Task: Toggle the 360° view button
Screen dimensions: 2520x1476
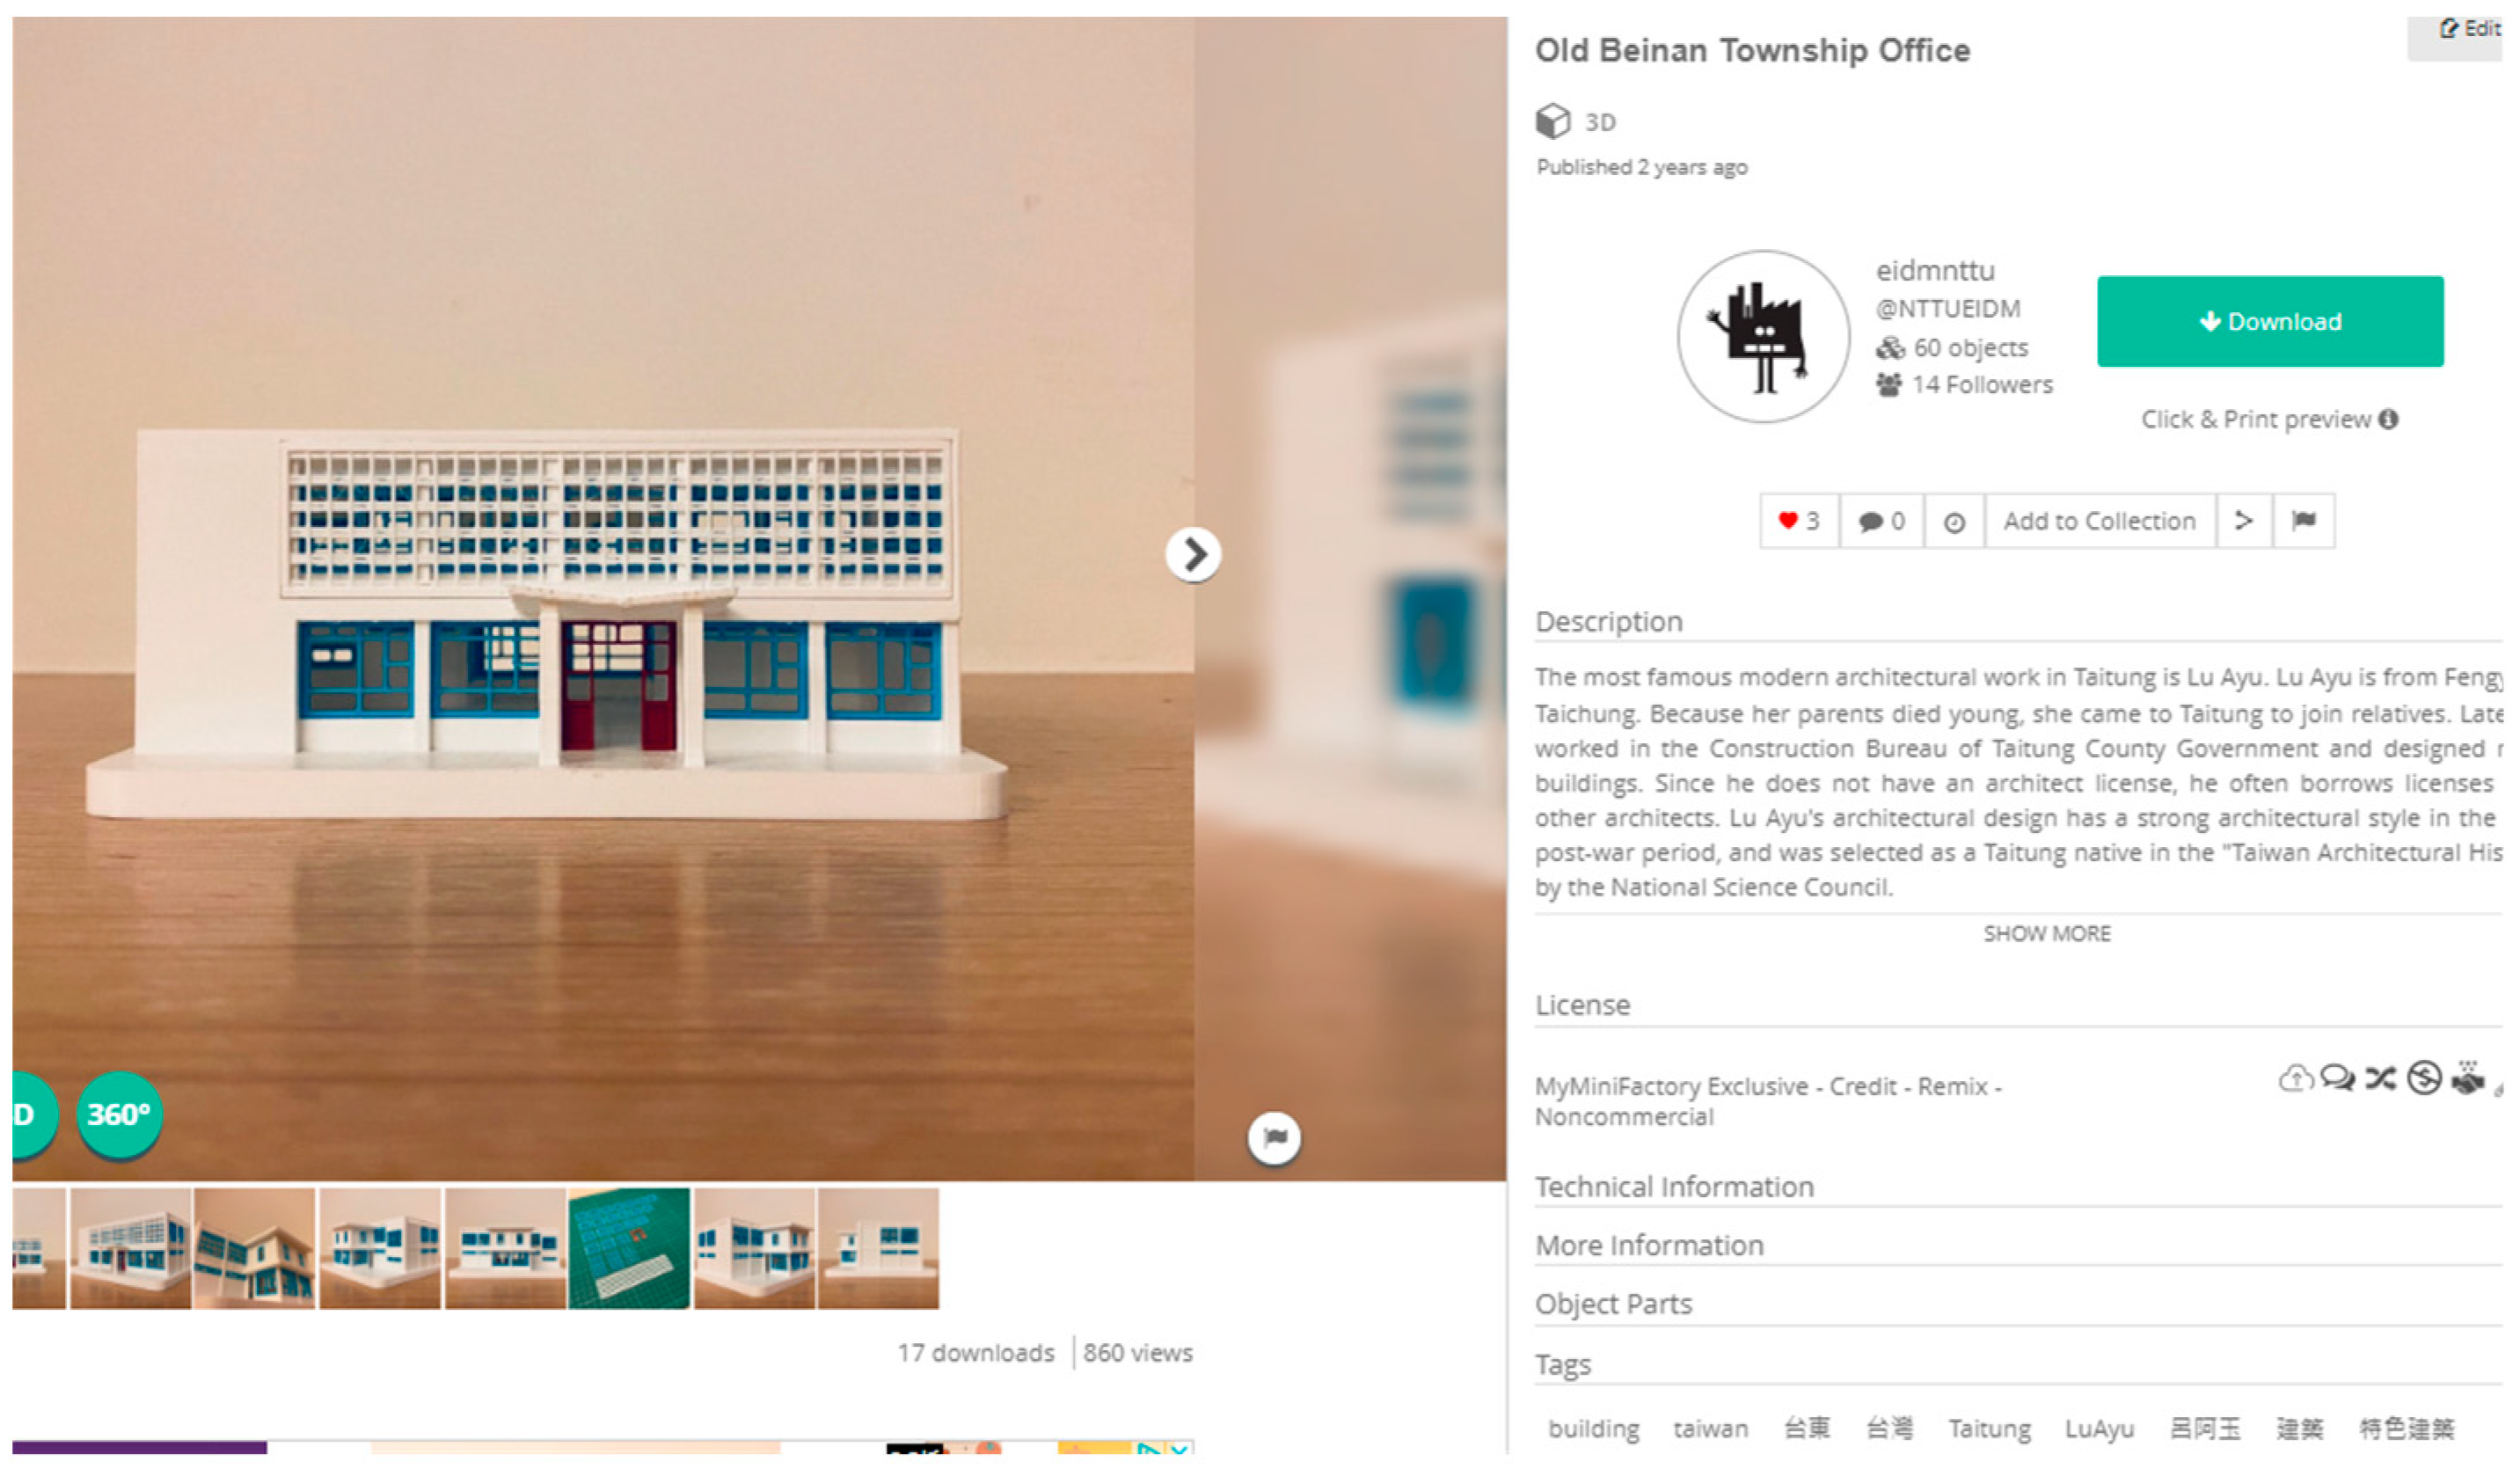Action: tap(119, 1115)
